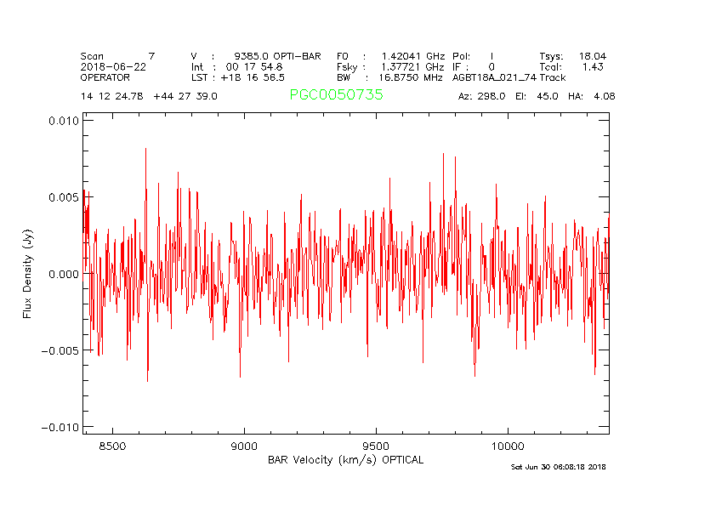This screenshot has height=506, width=716.
Task: Click the 0.005 tick label on y-axis
Action: (64, 197)
